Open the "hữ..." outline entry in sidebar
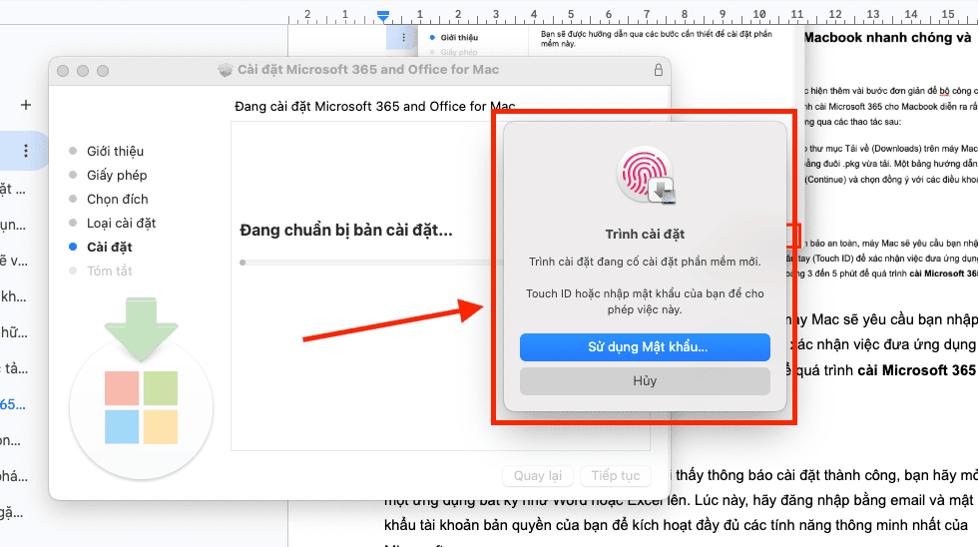978x547 pixels. tap(13, 332)
